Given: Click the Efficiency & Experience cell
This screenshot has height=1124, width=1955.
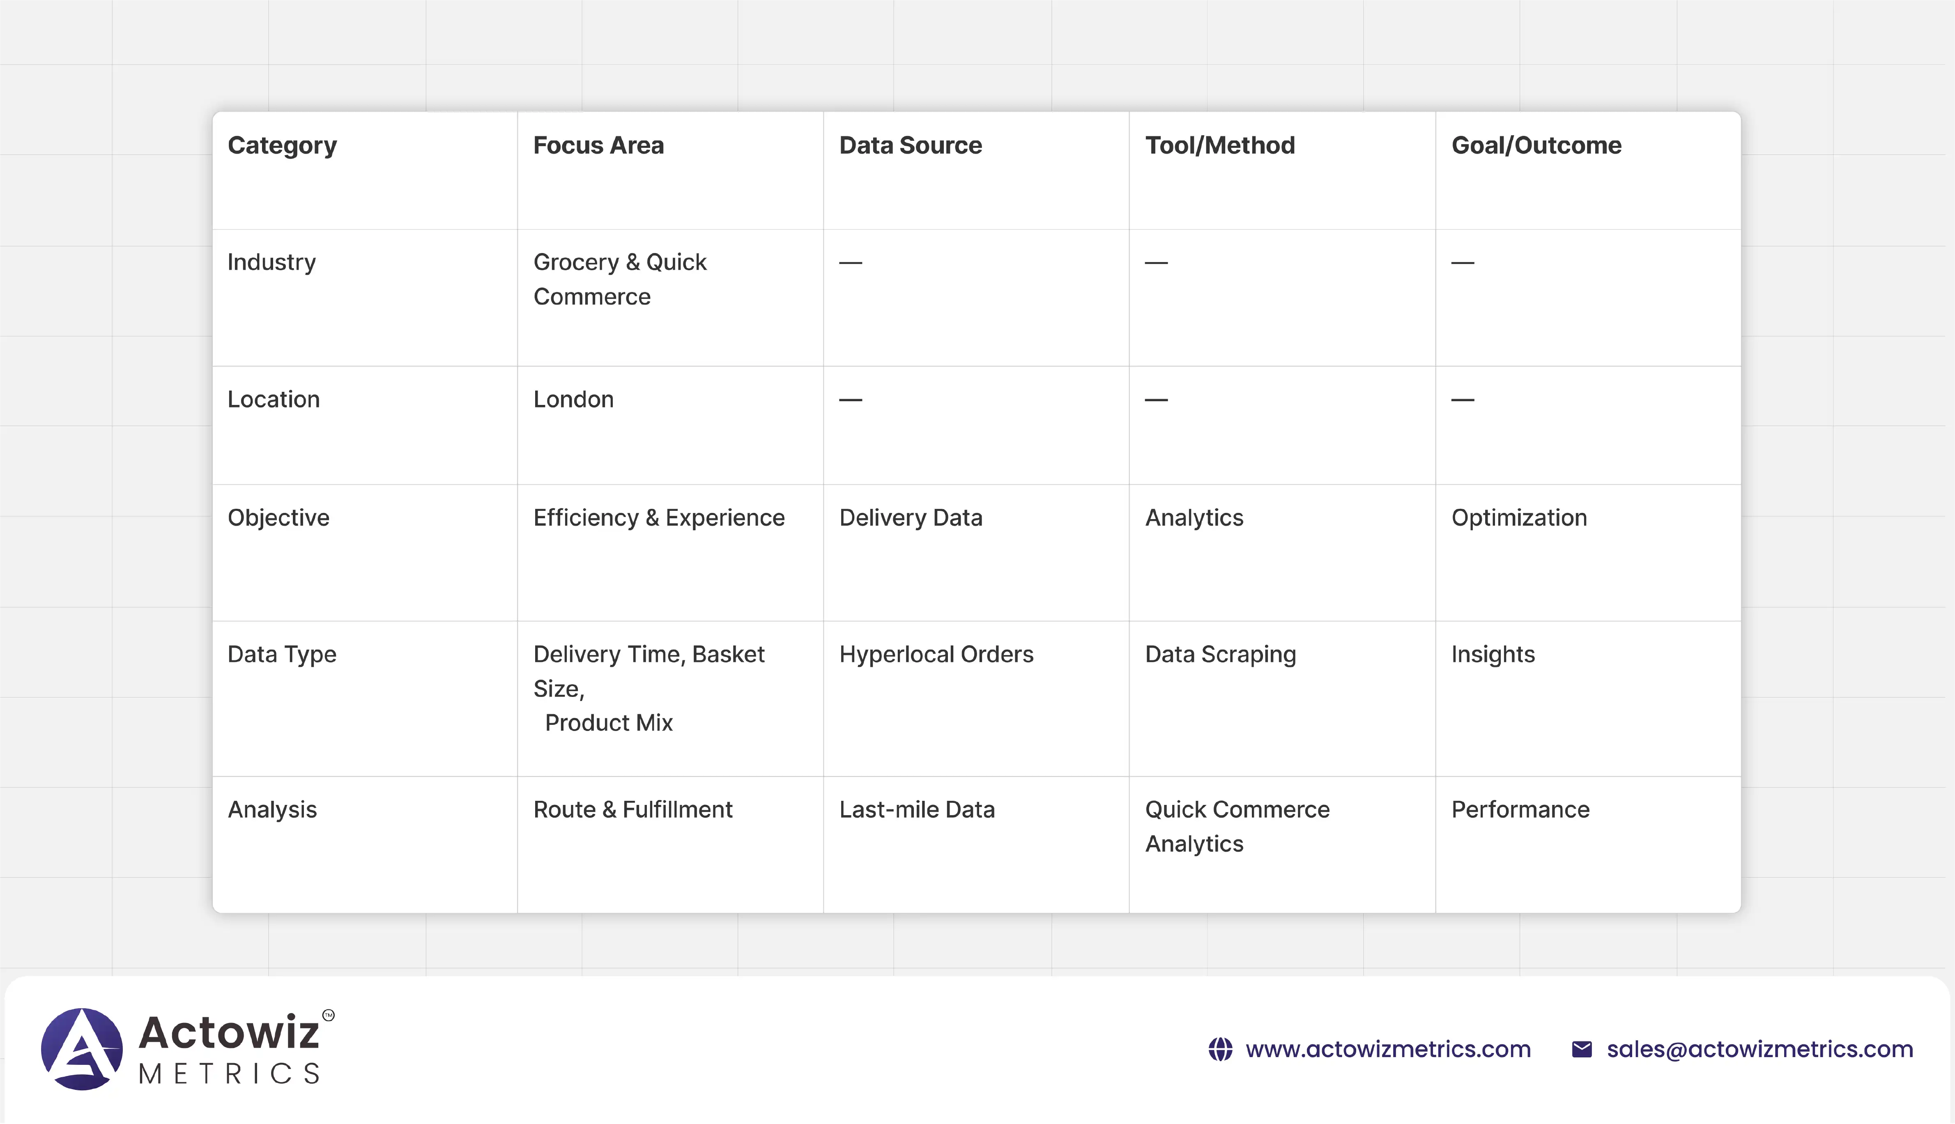Looking at the screenshot, I should pyautogui.click(x=658, y=517).
